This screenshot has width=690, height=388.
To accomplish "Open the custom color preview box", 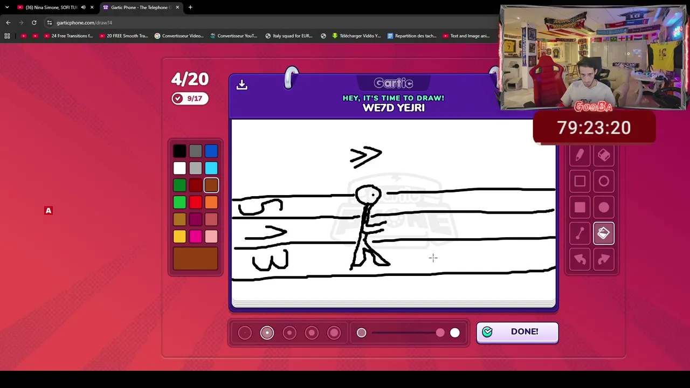I will pos(196,259).
